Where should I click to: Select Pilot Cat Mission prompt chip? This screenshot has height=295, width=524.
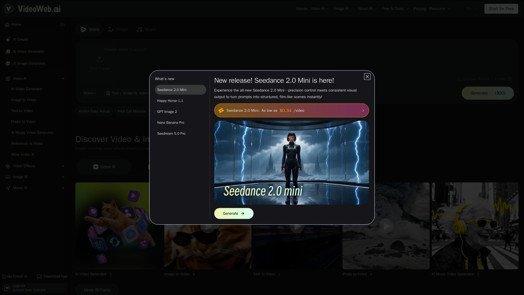point(132,111)
